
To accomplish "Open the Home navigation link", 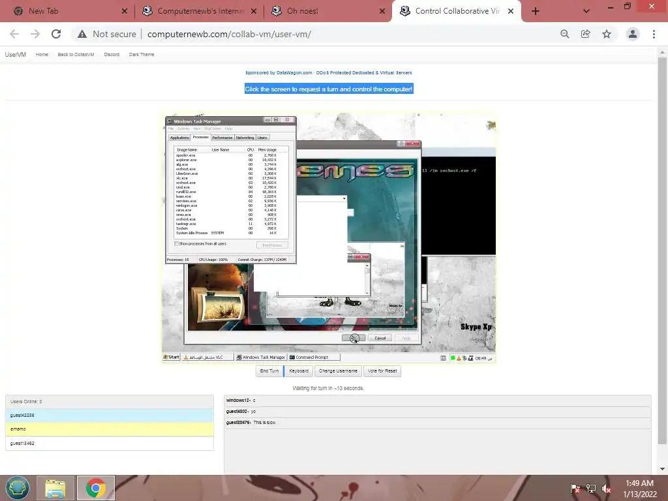I will 42,55.
